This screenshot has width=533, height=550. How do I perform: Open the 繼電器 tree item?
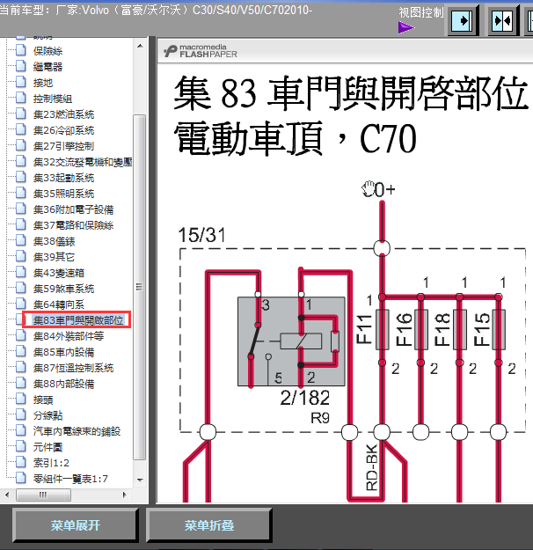click(x=47, y=67)
